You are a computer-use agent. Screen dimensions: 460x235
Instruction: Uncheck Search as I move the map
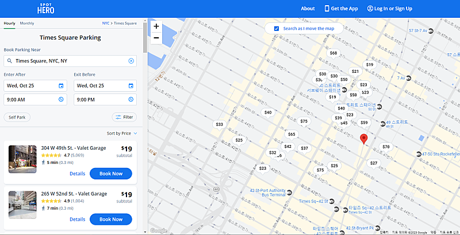[277, 29]
